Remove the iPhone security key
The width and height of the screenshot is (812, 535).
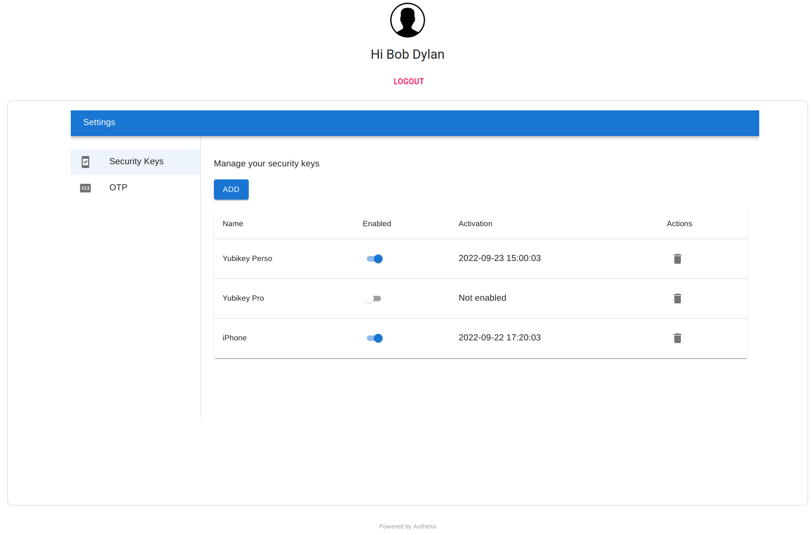pos(677,338)
